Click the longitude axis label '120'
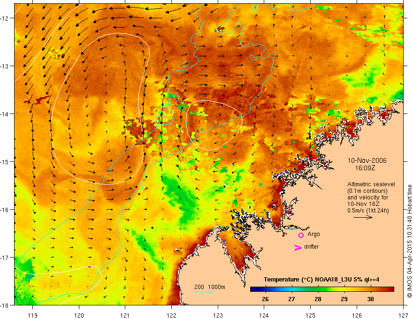413x319 pixels. pos(79,315)
